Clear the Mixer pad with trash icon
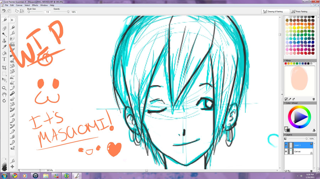This screenshot has height=179, width=320. pos(314,99)
